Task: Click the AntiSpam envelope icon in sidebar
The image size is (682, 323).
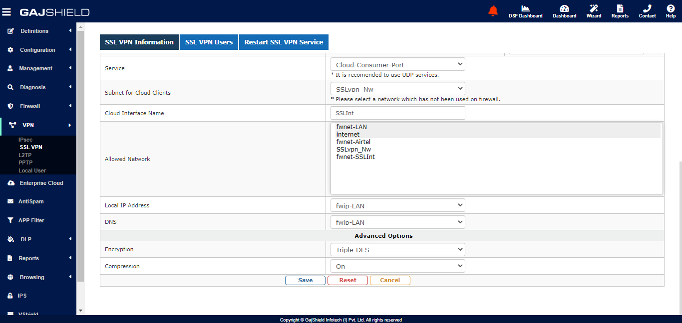Action: coord(10,201)
